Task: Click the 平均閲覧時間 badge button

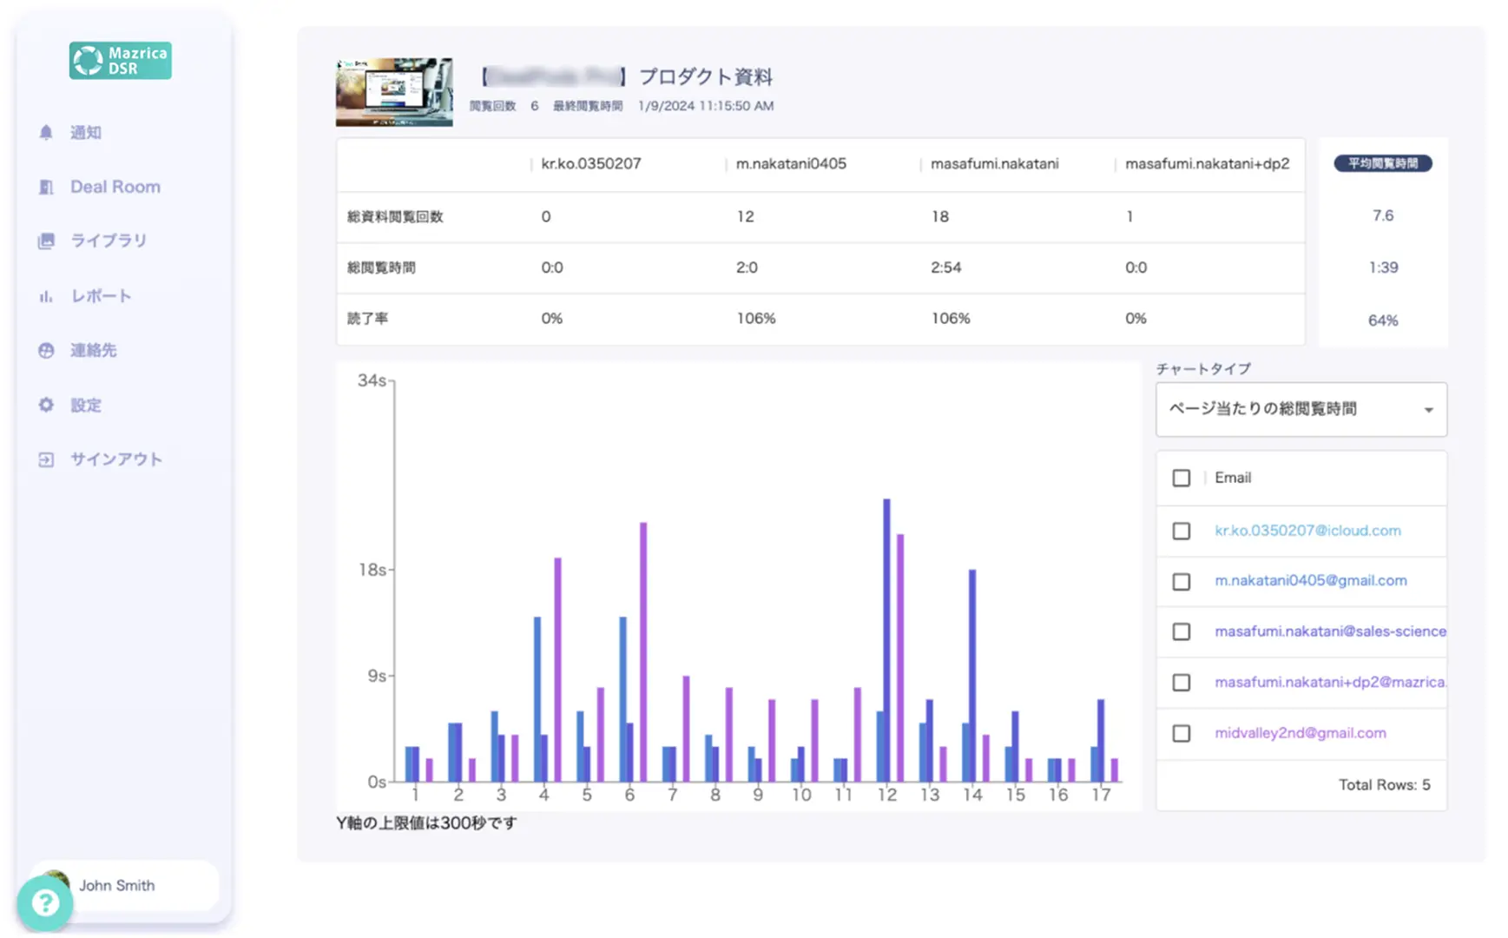Action: pos(1382,163)
